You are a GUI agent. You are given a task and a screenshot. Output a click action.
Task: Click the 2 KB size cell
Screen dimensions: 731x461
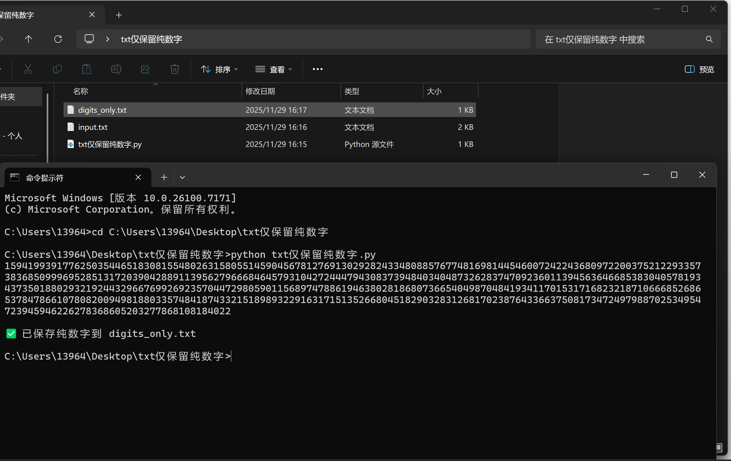466,127
